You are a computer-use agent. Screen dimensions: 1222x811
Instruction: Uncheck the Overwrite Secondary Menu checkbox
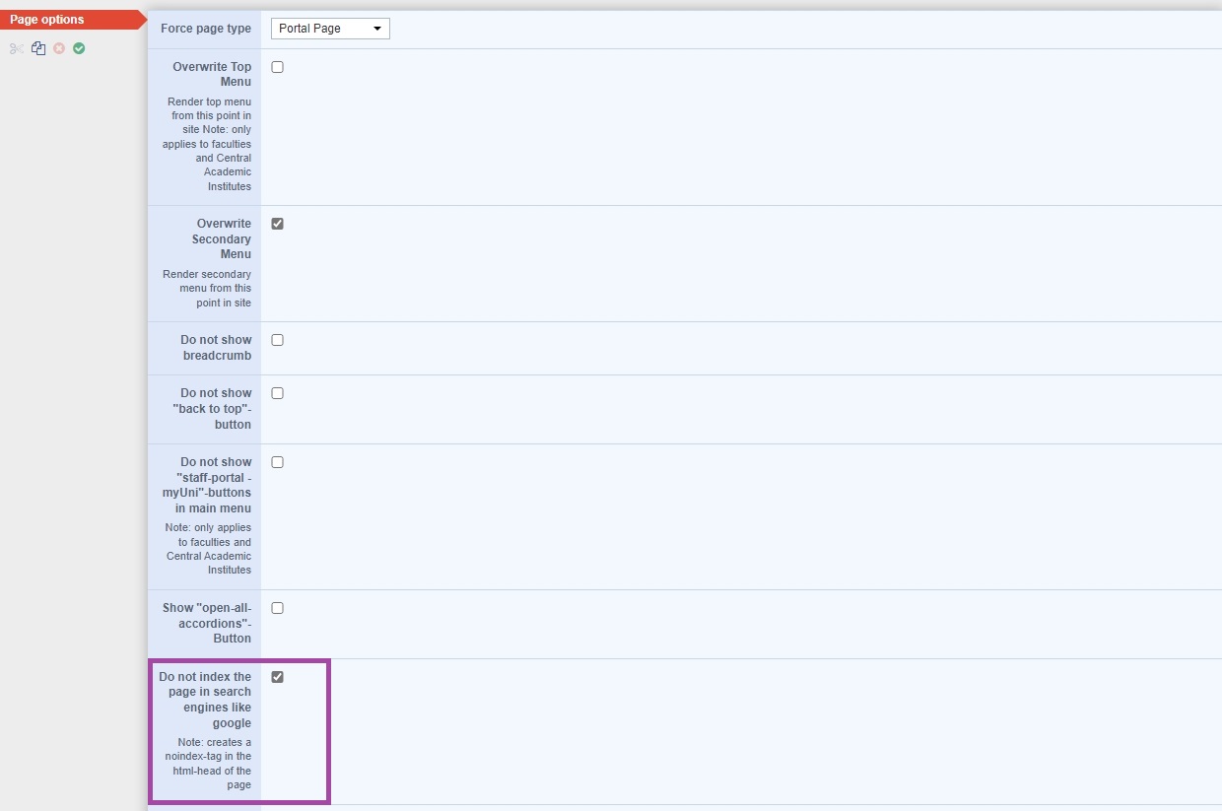[x=277, y=224]
